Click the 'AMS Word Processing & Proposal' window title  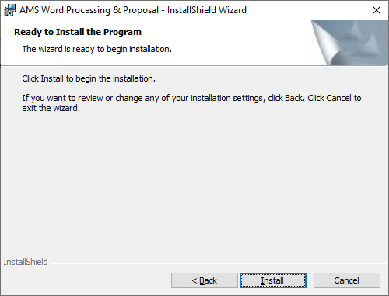click(89, 10)
